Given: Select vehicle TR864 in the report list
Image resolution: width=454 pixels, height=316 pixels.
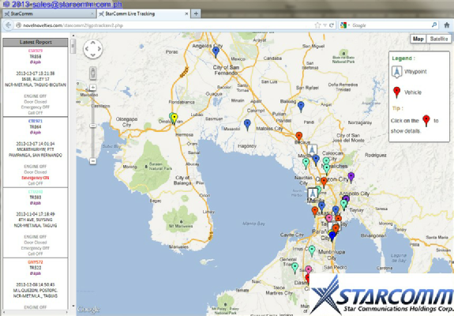Looking at the screenshot, I should point(36,126).
